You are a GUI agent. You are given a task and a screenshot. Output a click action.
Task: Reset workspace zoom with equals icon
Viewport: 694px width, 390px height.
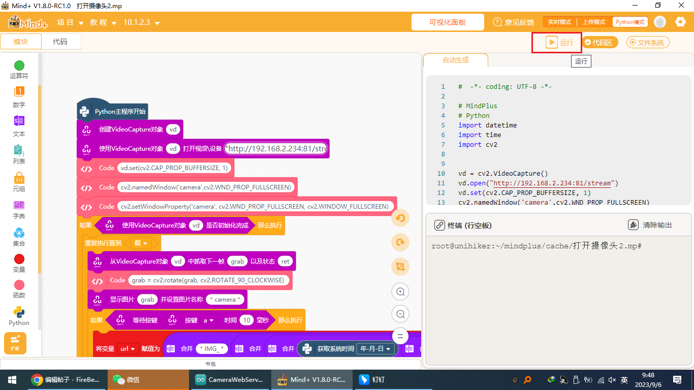pyautogui.click(x=400, y=336)
